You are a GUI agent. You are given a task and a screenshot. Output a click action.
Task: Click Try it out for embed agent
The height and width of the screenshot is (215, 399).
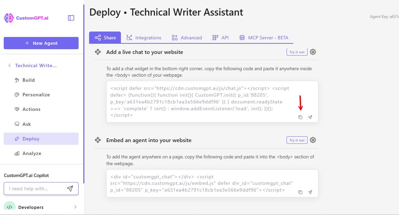coord(297,140)
